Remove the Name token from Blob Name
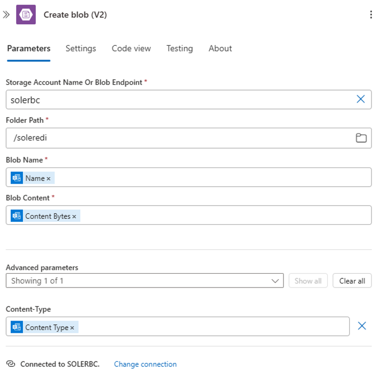Screen dimensions: 373x373 pos(49,179)
